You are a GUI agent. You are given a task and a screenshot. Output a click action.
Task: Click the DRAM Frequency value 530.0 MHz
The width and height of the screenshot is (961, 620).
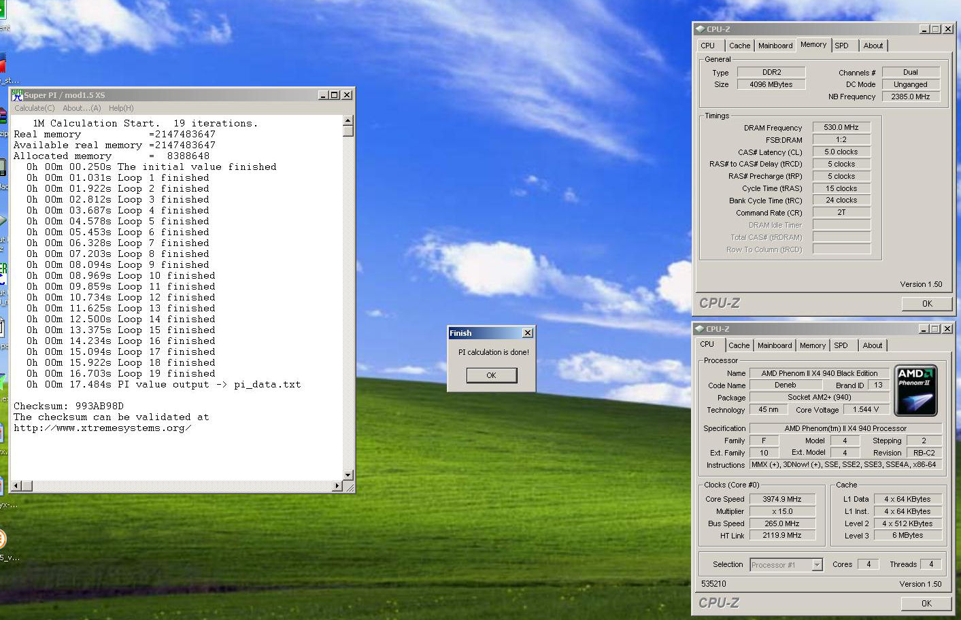(x=841, y=127)
